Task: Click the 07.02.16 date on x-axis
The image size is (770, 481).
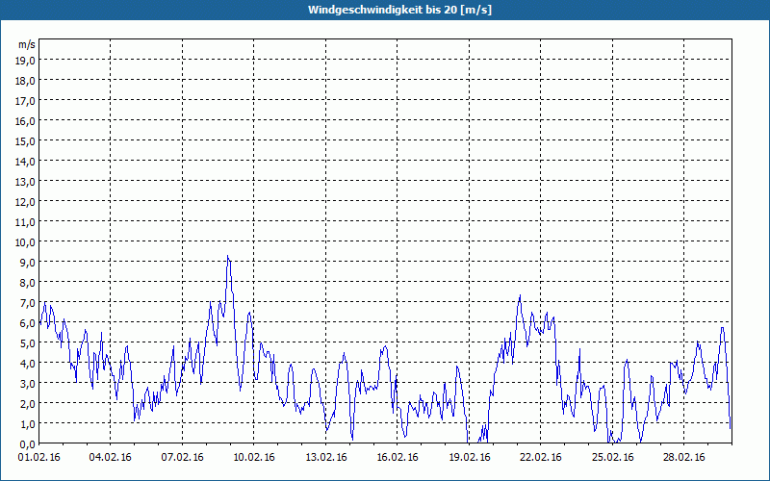Action: tap(183, 458)
